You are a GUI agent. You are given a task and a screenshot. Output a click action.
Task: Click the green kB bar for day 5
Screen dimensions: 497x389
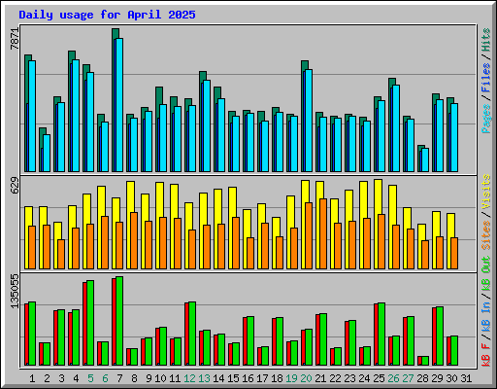(90, 323)
